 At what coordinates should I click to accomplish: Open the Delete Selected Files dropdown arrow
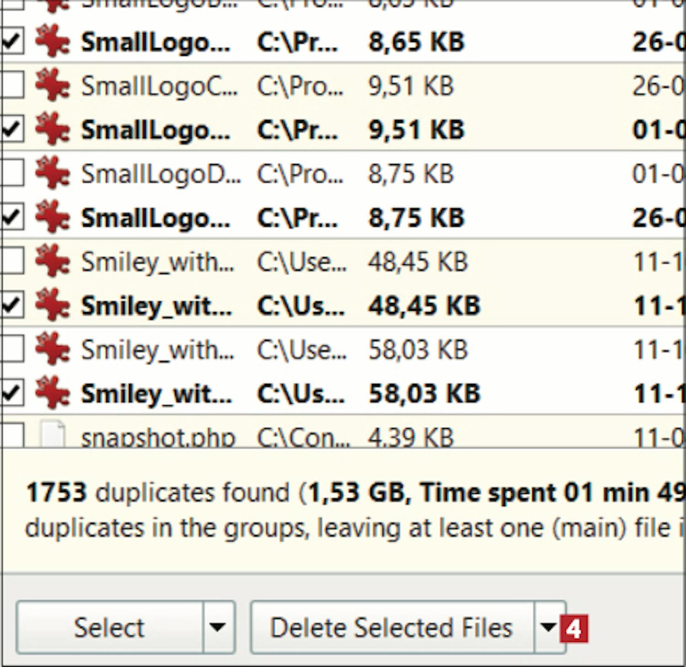tap(548, 627)
